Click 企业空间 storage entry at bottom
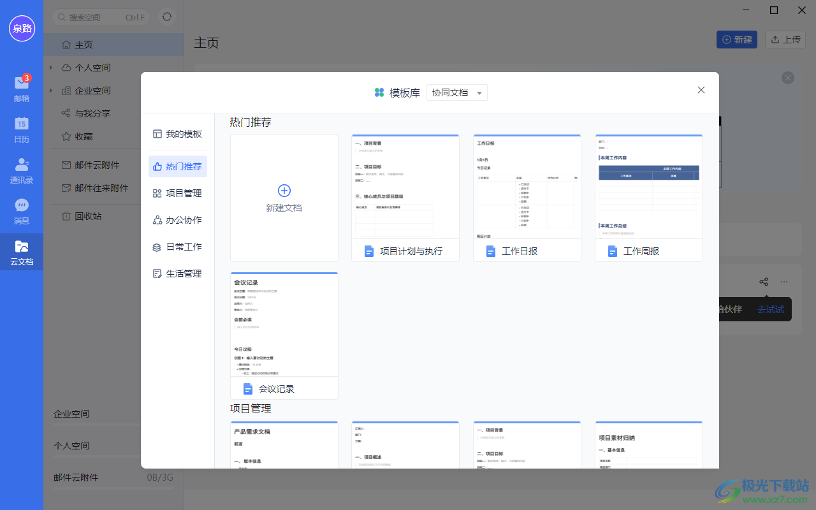This screenshot has width=816, height=510. (x=71, y=414)
